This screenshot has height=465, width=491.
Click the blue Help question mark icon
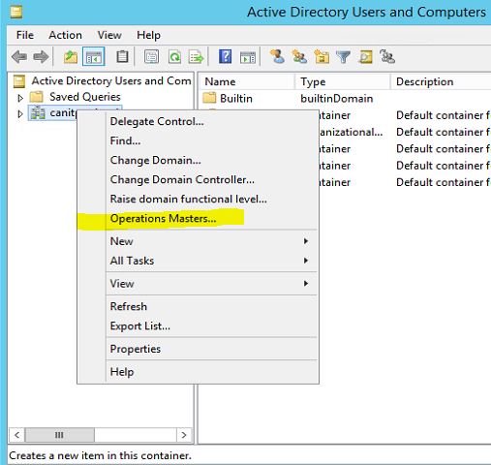[225, 57]
